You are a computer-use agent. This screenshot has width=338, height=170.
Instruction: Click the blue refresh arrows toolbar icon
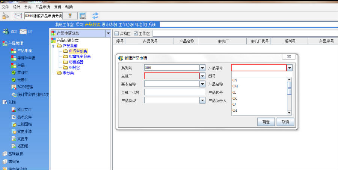(x=95, y=16)
